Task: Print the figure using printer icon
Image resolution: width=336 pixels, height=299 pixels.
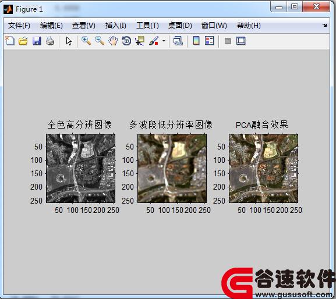Action: [50, 41]
